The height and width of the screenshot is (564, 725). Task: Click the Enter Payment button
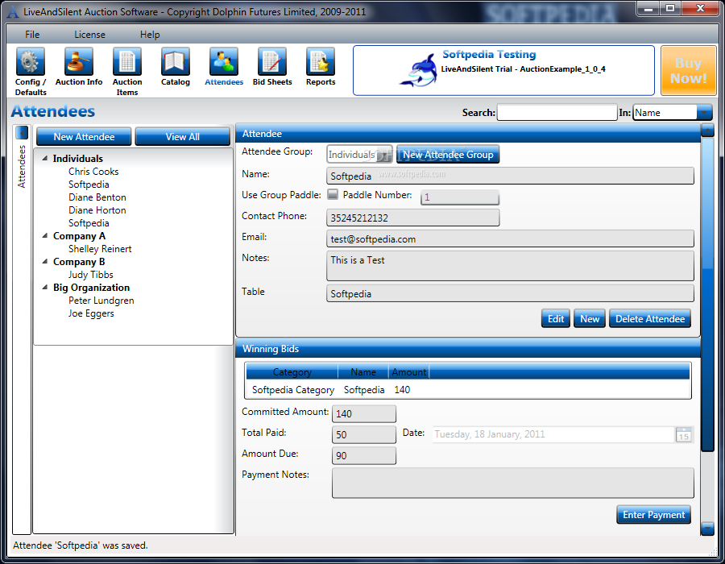[x=653, y=515]
